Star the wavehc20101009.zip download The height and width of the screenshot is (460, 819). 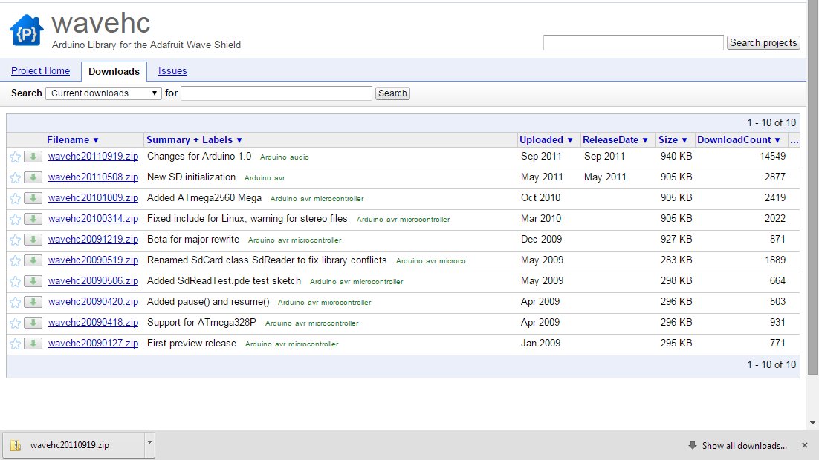(15, 199)
